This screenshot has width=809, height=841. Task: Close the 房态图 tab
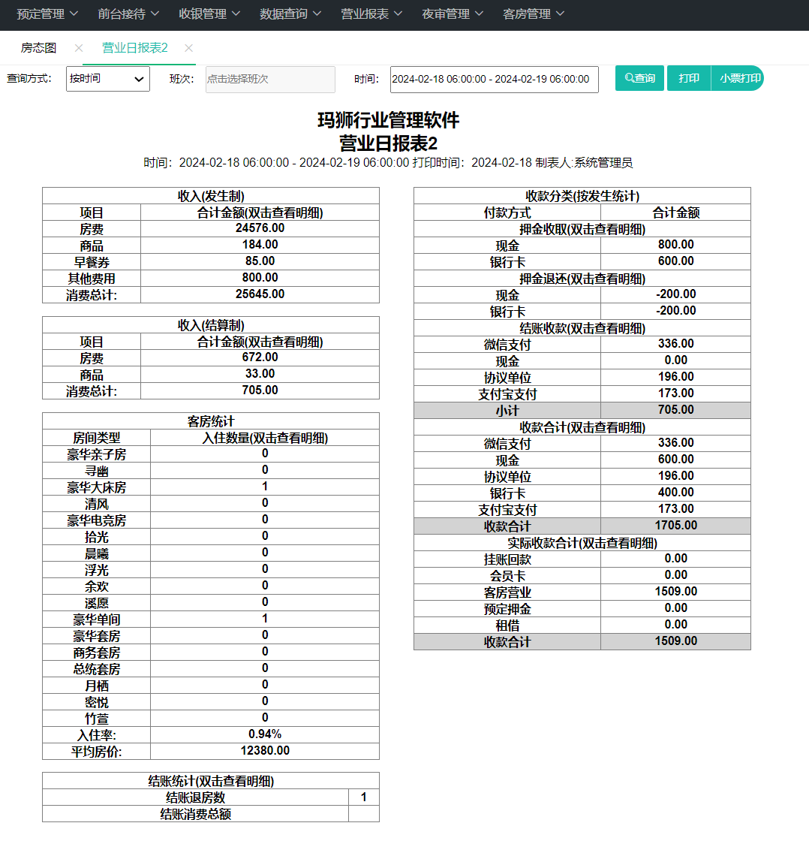point(79,48)
